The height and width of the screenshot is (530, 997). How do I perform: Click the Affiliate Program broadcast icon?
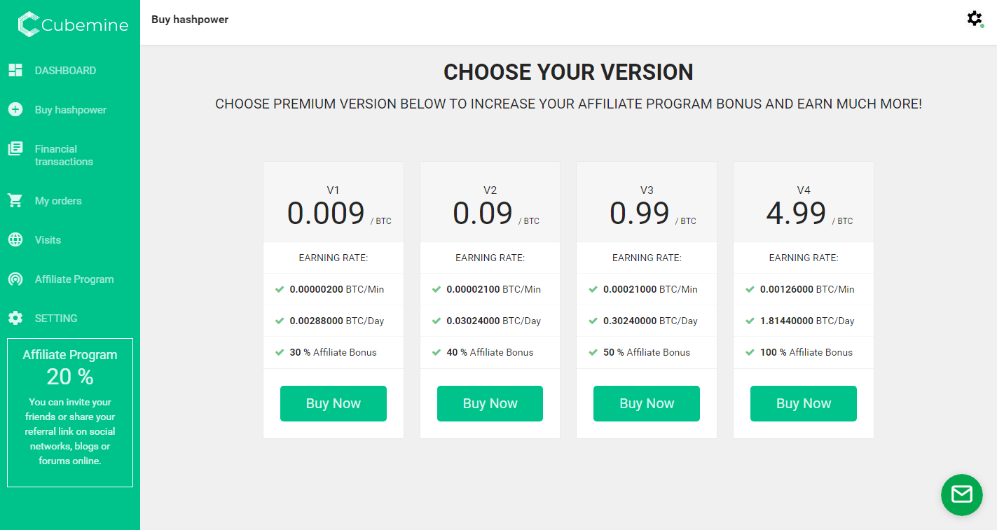(15, 279)
